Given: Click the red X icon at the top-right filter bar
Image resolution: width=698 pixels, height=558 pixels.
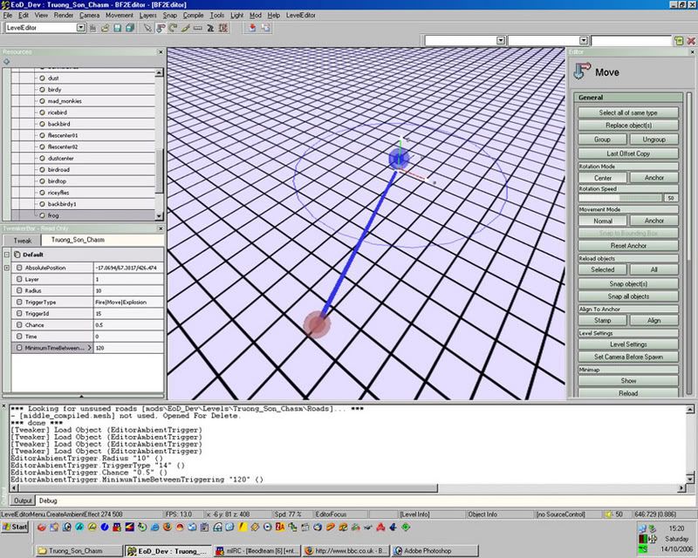Looking at the screenshot, I should tap(691, 40).
